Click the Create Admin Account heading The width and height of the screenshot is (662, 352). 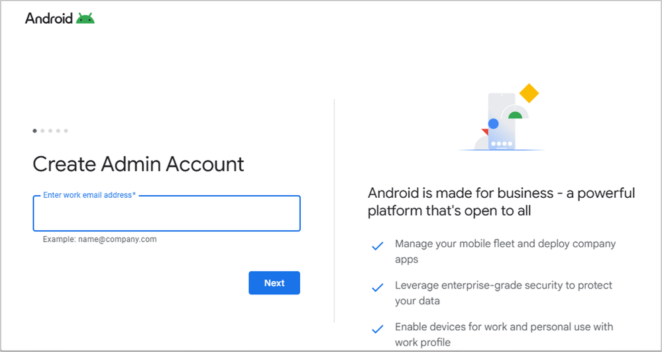coord(138,163)
